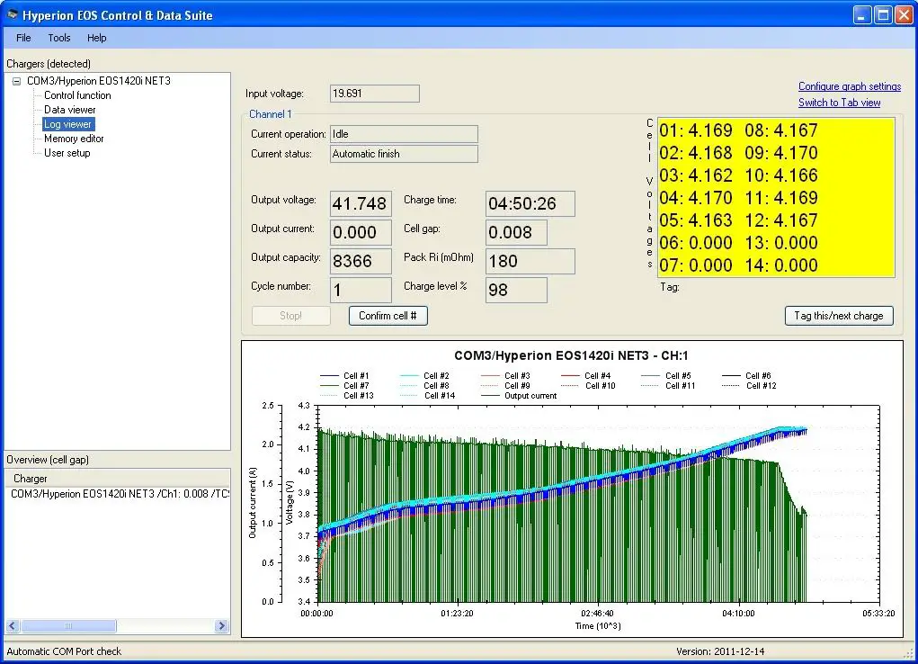Screen dimensions: 918x664
Task: Click cell voltage reading 14: 0.000
Action: click(x=781, y=265)
